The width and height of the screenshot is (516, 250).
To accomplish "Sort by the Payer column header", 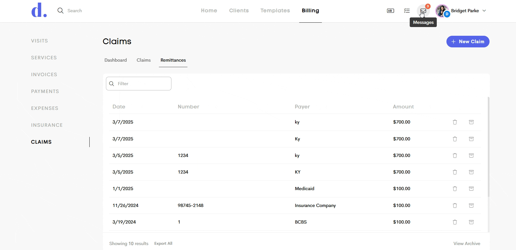I will pyautogui.click(x=302, y=107).
